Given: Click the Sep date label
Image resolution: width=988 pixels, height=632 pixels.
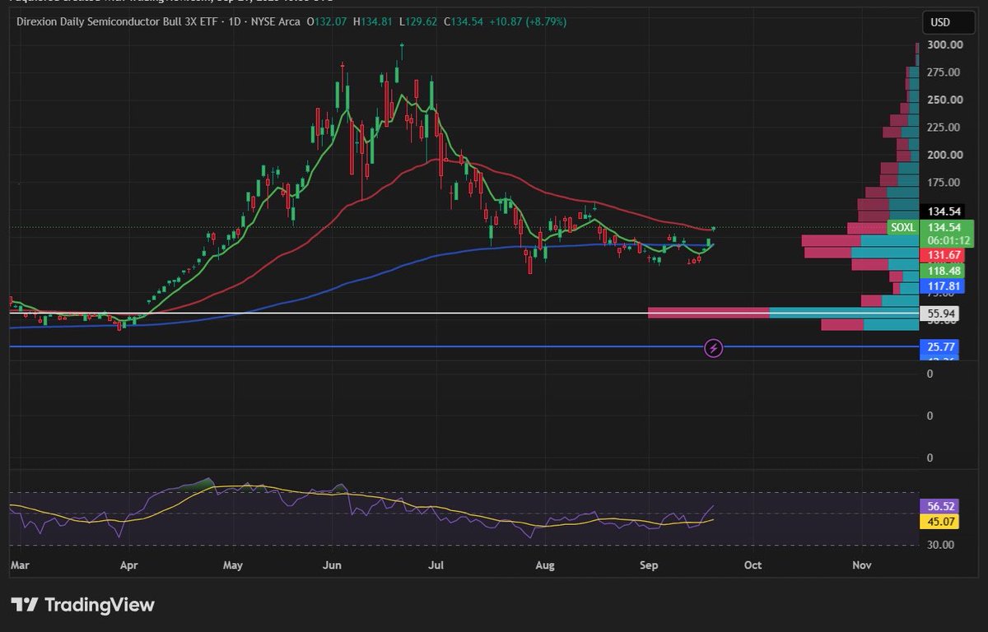Looking at the screenshot, I should [650, 565].
